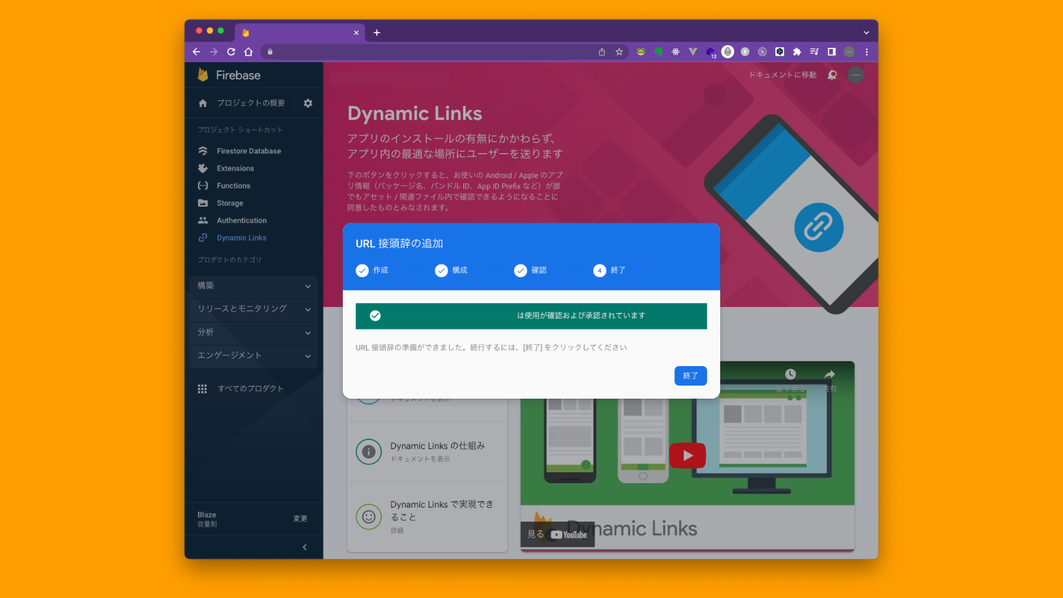This screenshot has width=1063, height=598.
Task: Click the watch later clock on video
Action: click(791, 375)
